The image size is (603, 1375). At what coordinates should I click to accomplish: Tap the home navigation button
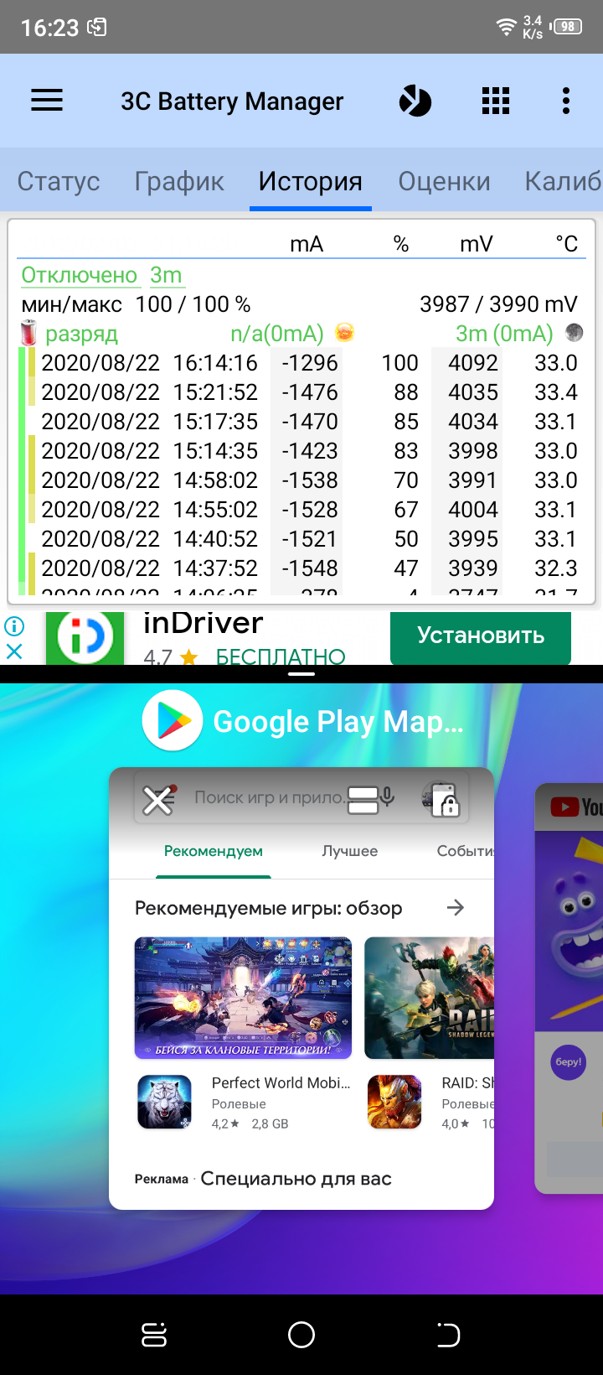[x=301, y=1335]
